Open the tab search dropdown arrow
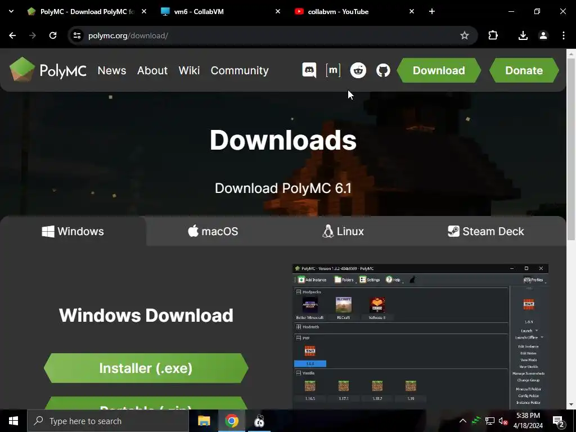Screen dimensions: 576x432 pyautogui.click(x=11, y=11)
